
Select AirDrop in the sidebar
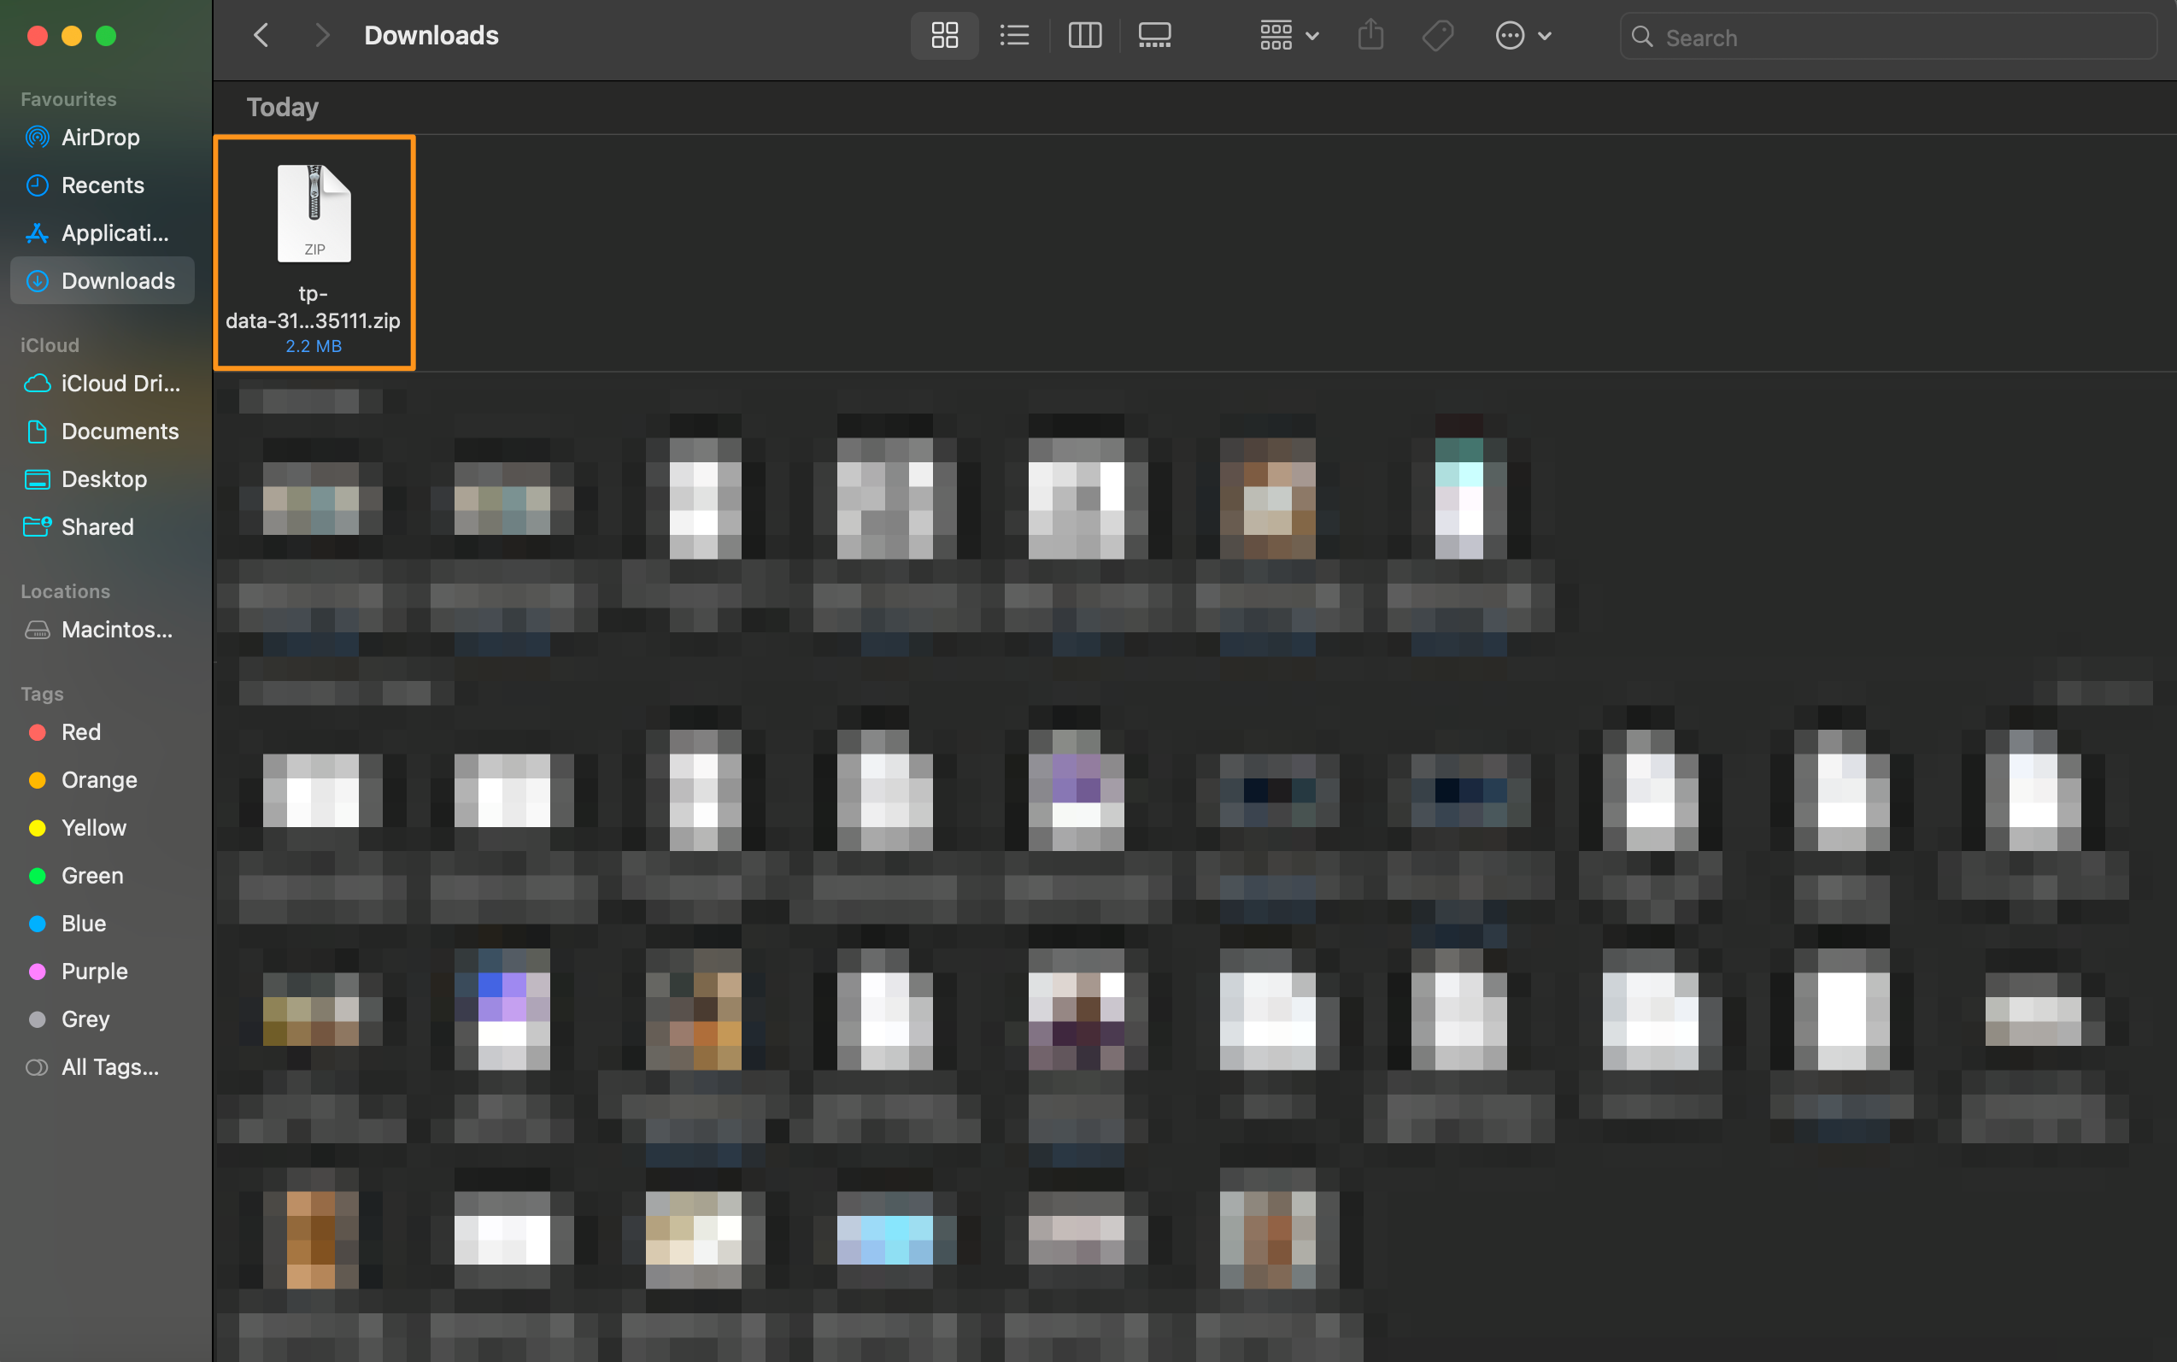100,137
